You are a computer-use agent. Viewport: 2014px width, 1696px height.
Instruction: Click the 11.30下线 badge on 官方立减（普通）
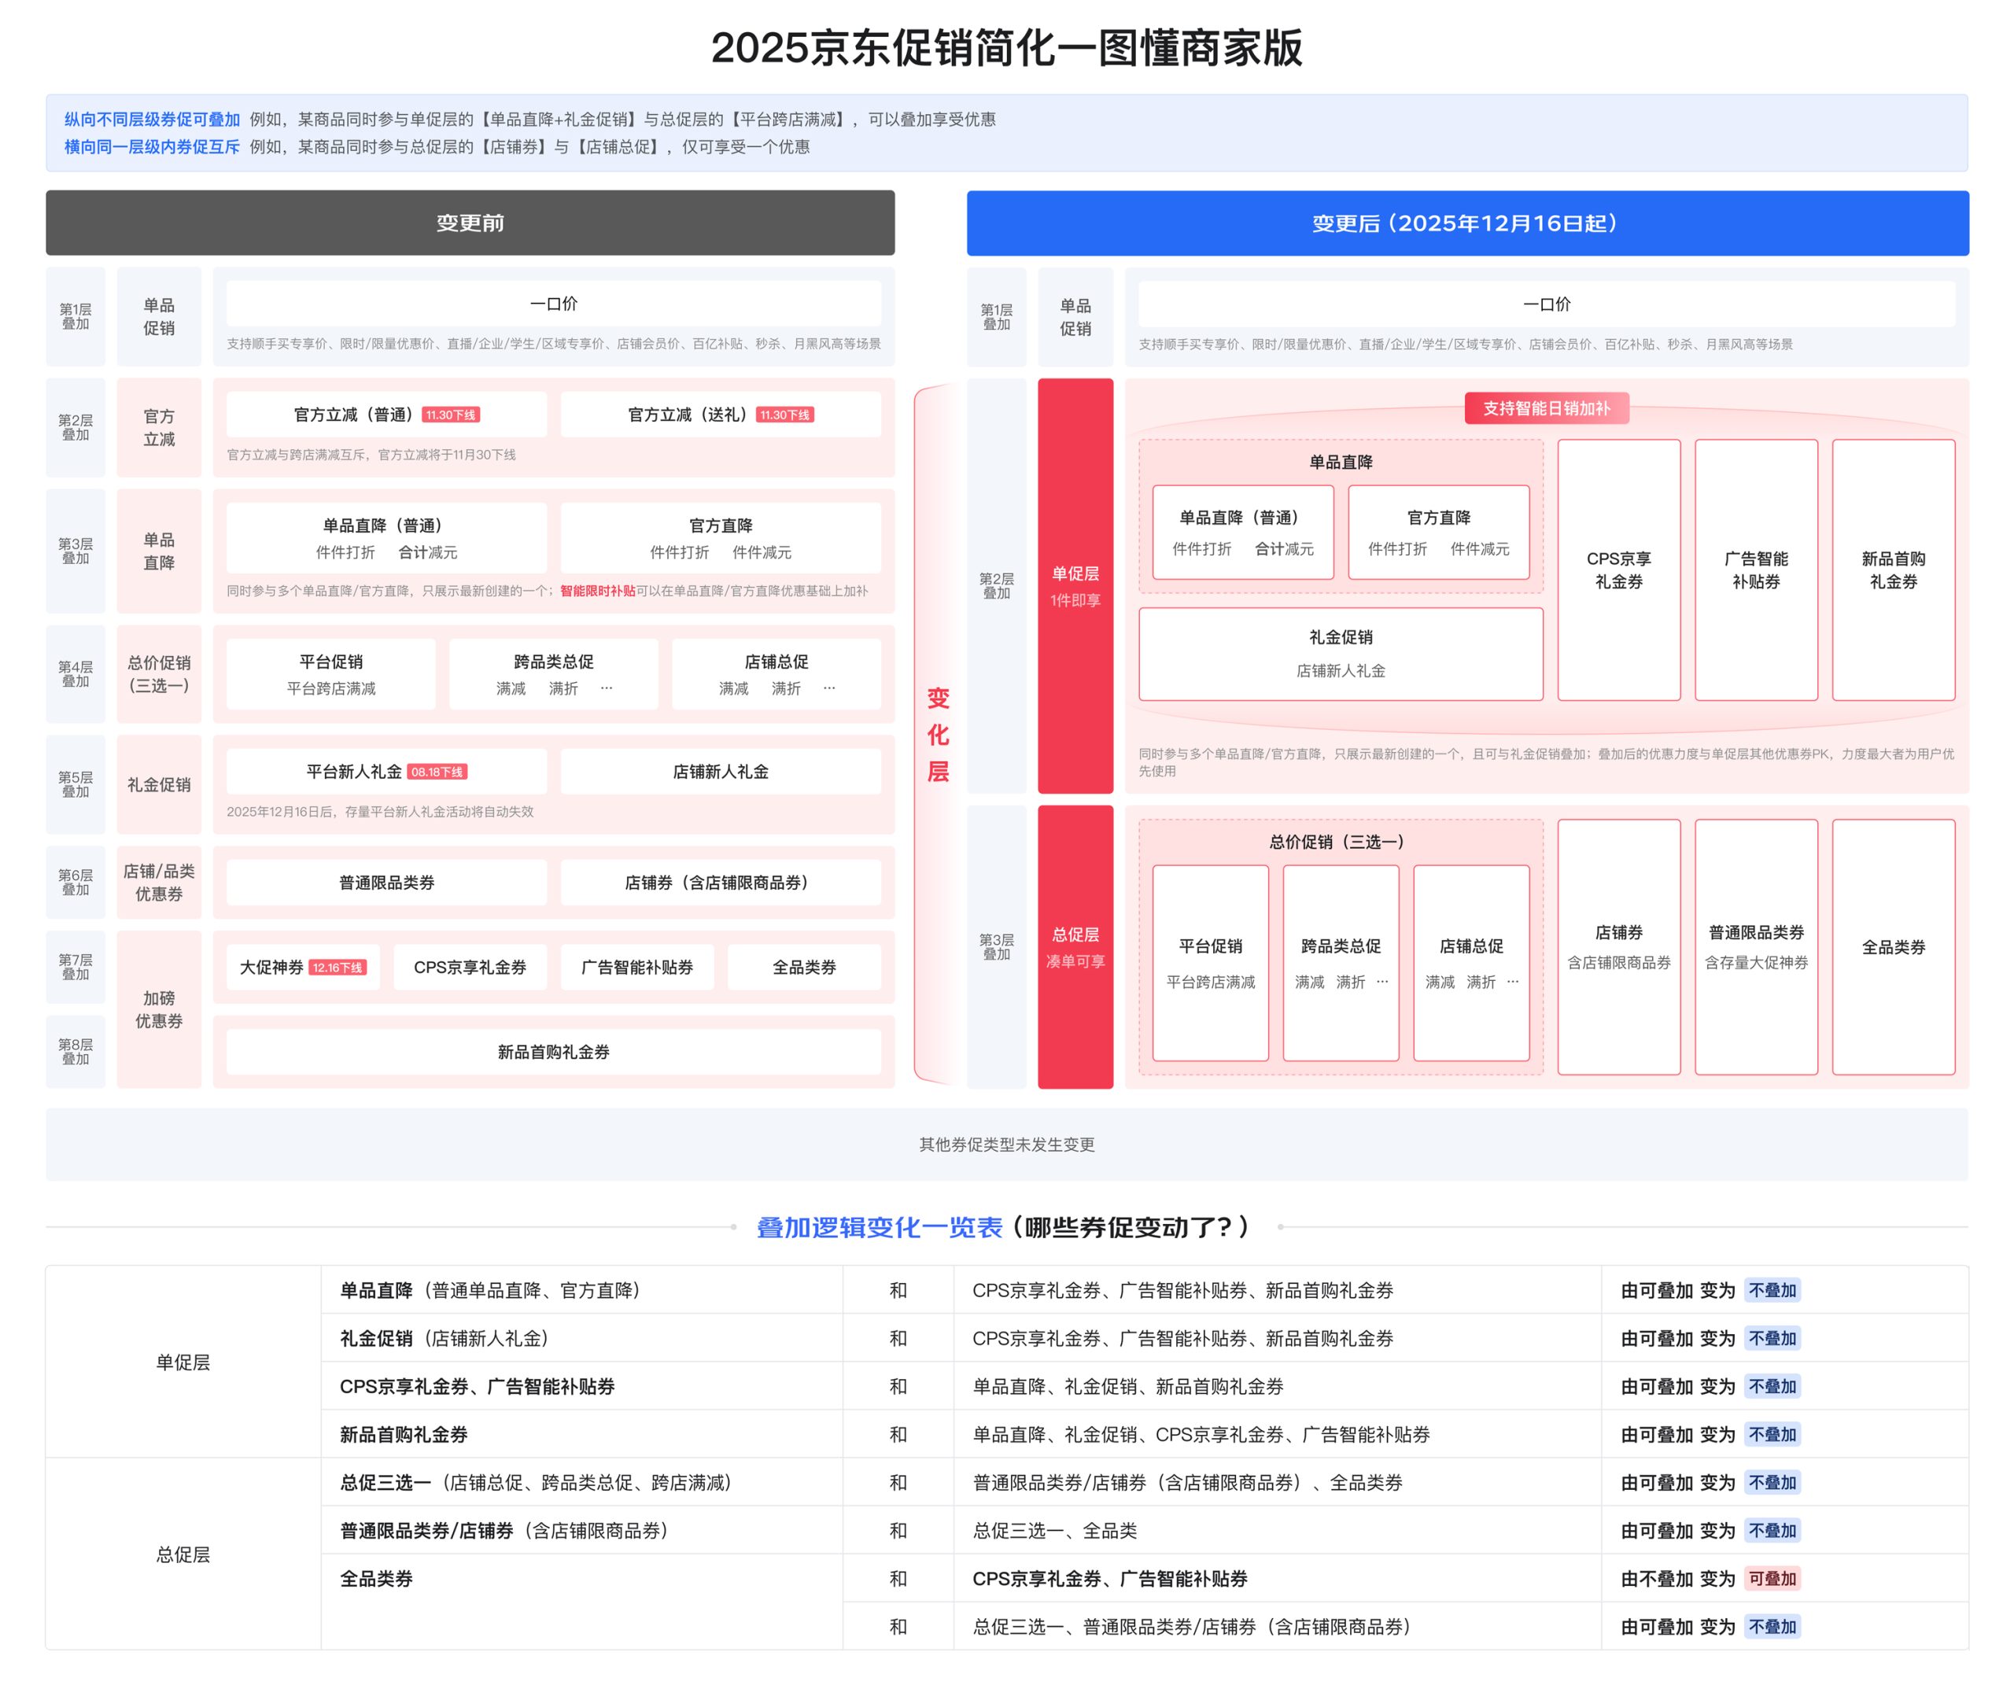(451, 415)
